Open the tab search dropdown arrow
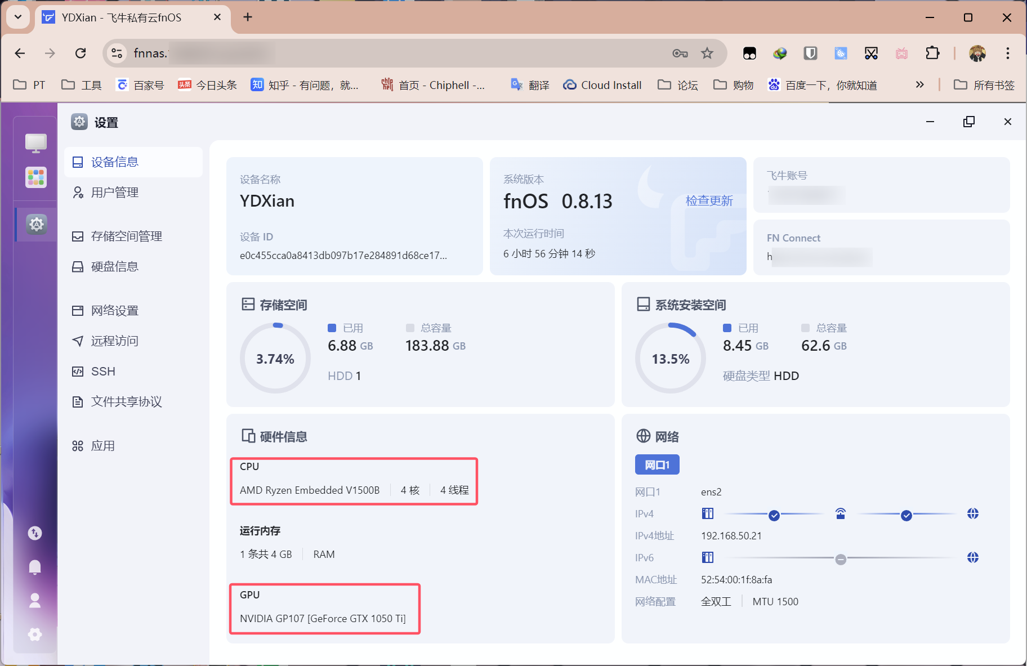The width and height of the screenshot is (1027, 666). (18, 17)
